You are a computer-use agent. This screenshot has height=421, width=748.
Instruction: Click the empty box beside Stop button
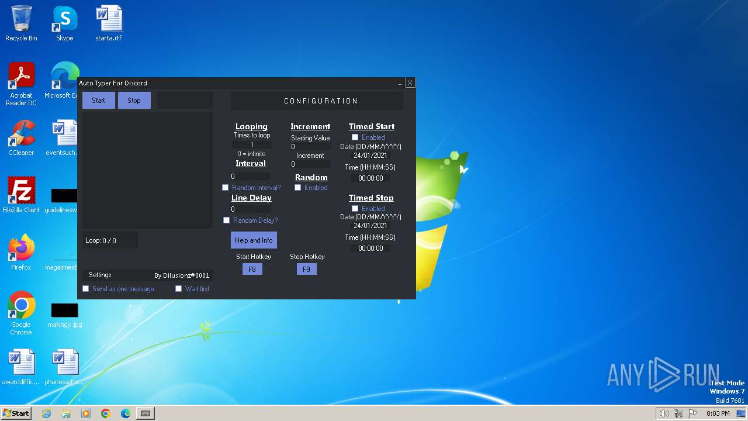[x=185, y=101]
